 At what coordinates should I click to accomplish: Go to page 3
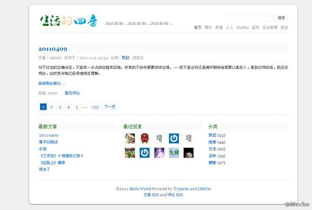[x=60, y=107]
